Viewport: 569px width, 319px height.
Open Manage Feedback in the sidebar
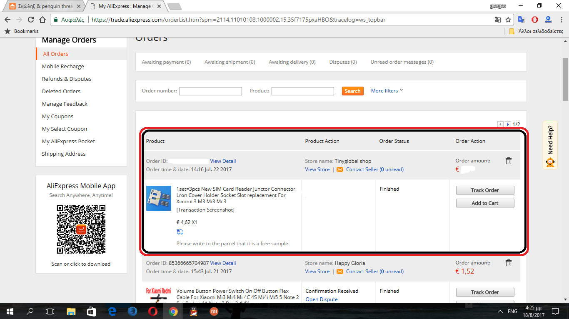[x=65, y=104]
